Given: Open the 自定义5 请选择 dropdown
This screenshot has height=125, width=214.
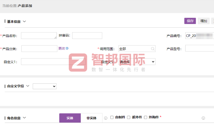Looking at the screenshot, I should 137,62.
